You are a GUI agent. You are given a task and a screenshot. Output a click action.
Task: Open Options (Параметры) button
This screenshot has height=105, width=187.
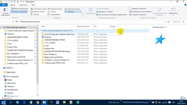pyautogui.click(x=173, y=12)
